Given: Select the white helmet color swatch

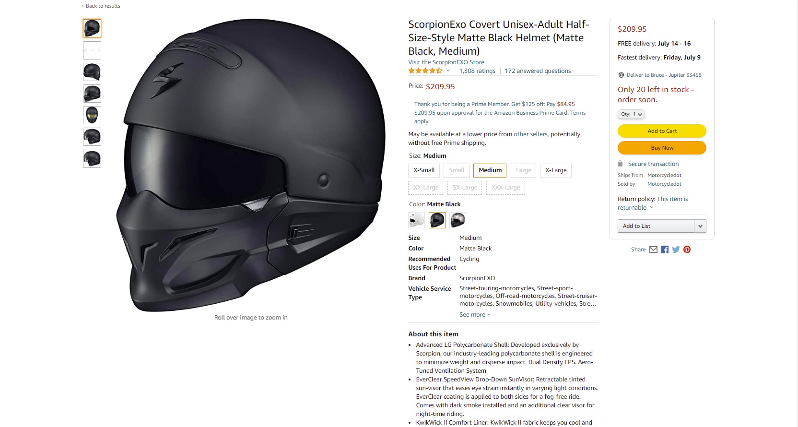Looking at the screenshot, I should pos(416,220).
